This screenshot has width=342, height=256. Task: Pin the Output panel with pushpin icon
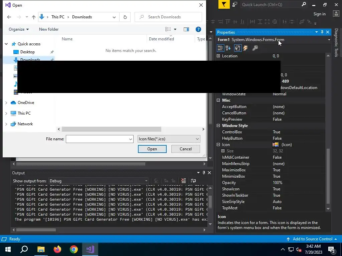(x=204, y=173)
